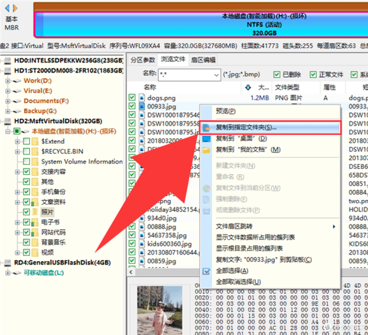Screen dimensions: 368x335
Task: Click the photo preview thumbnail
Action: 159,310
